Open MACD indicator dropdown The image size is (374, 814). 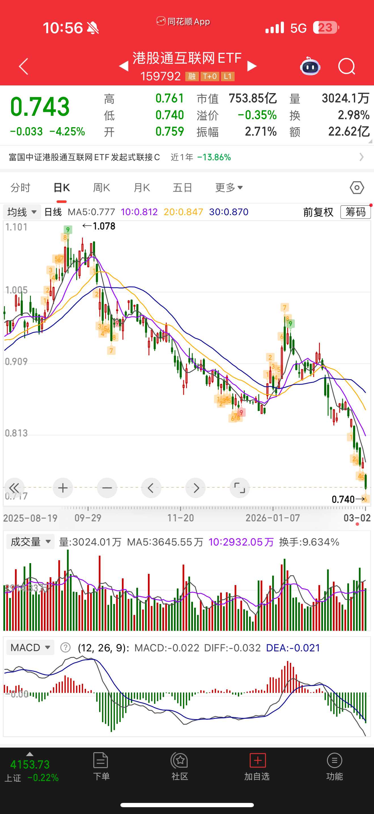click(x=30, y=648)
